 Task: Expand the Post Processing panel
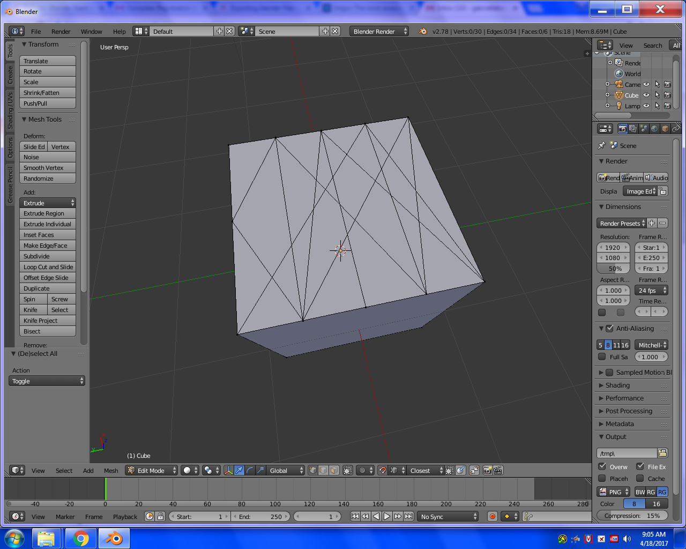coord(629,411)
